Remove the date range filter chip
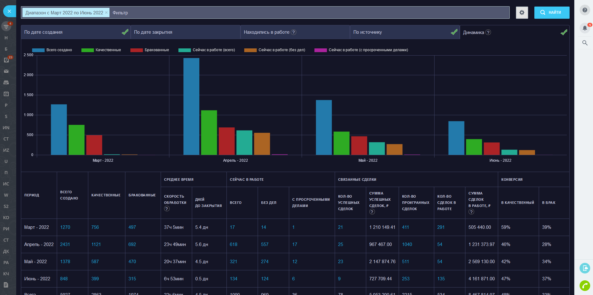Image resolution: width=593 pixels, height=295 pixels. [106, 13]
